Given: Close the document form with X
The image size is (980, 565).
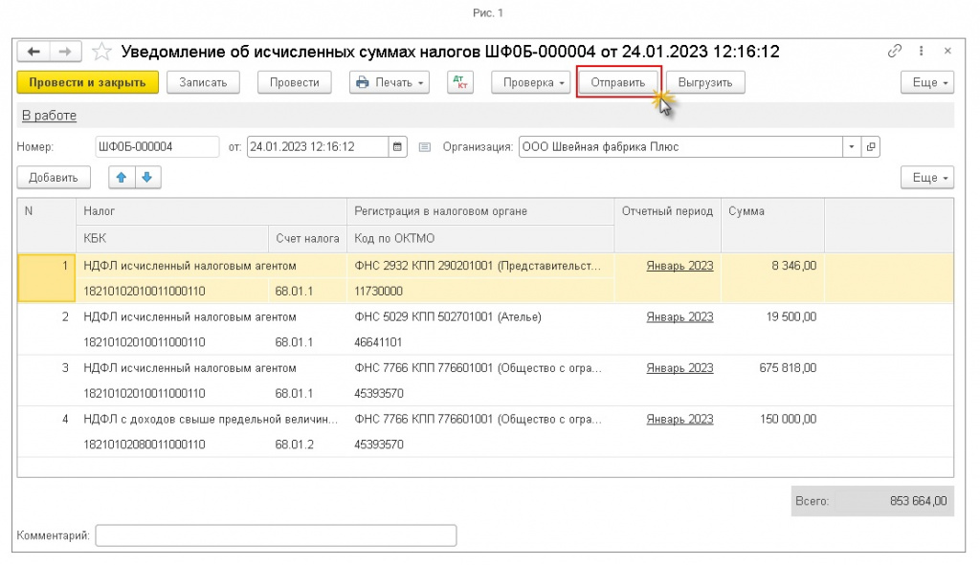Looking at the screenshot, I should (x=947, y=52).
